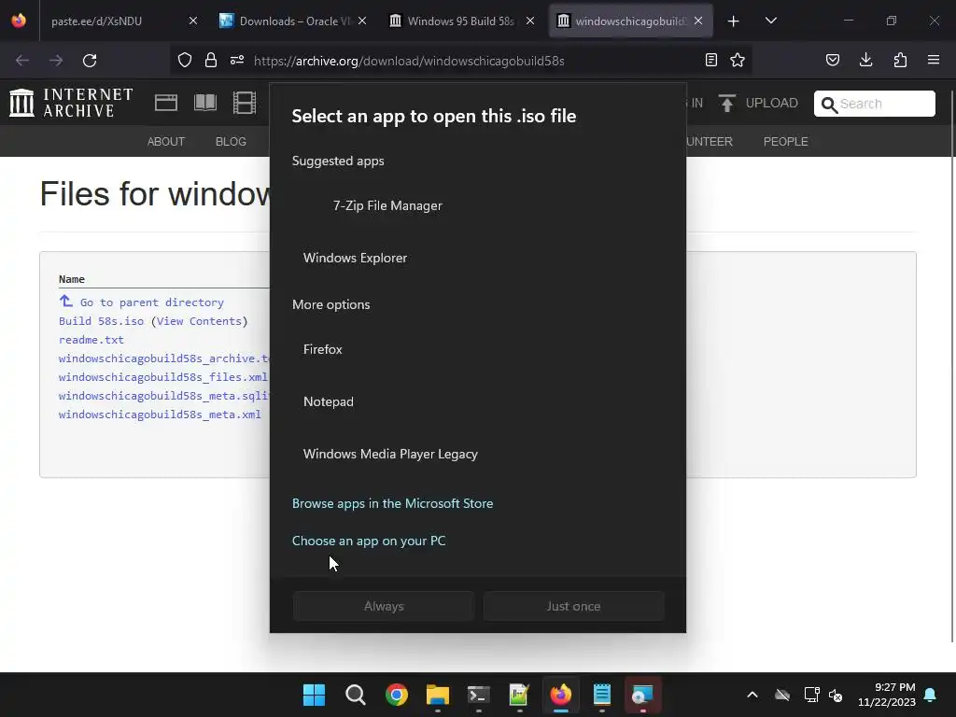Open the Internet Archive web icon
This screenshot has width=956, height=717.
pos(166,103)
